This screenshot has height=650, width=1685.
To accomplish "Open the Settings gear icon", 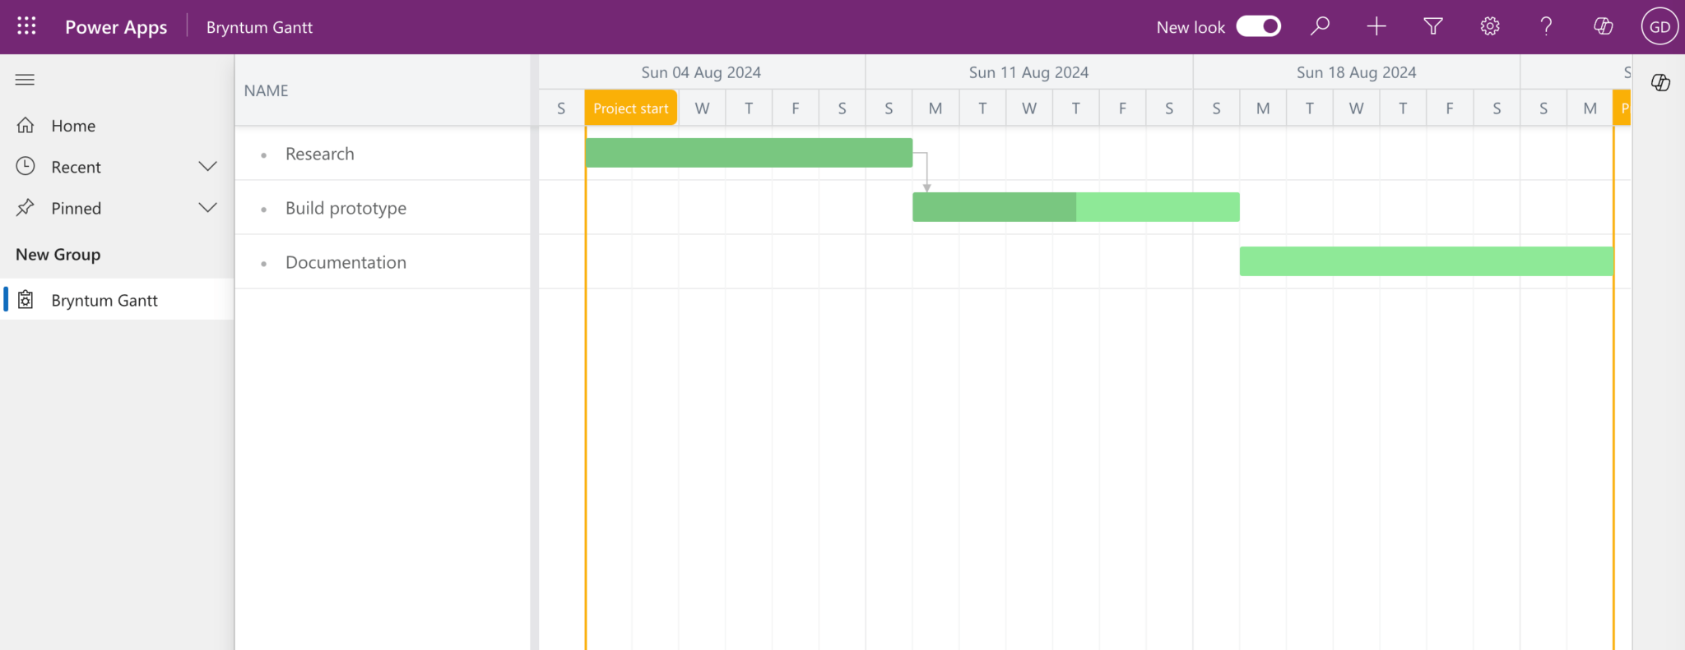I will pos(1490,26).
